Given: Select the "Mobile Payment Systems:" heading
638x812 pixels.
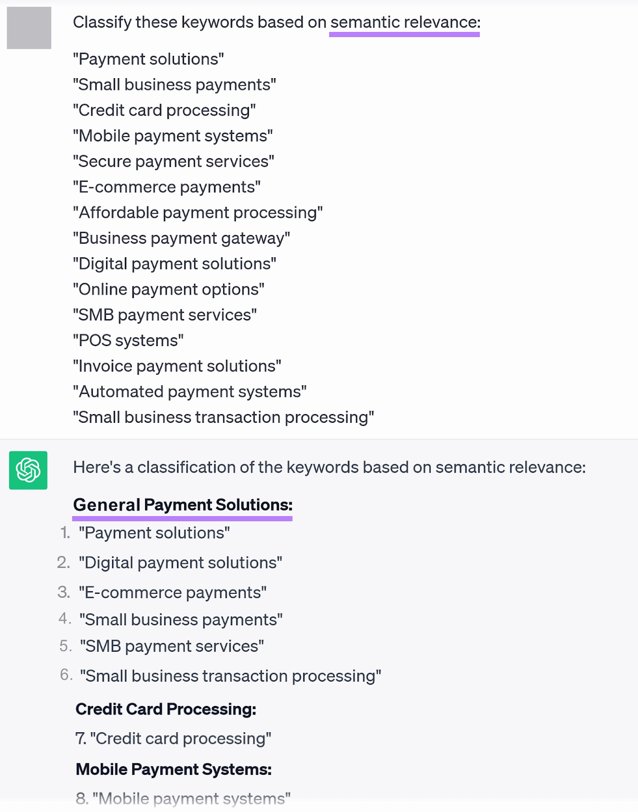Looking at the screenshot, I should click(x=173, y=769).
